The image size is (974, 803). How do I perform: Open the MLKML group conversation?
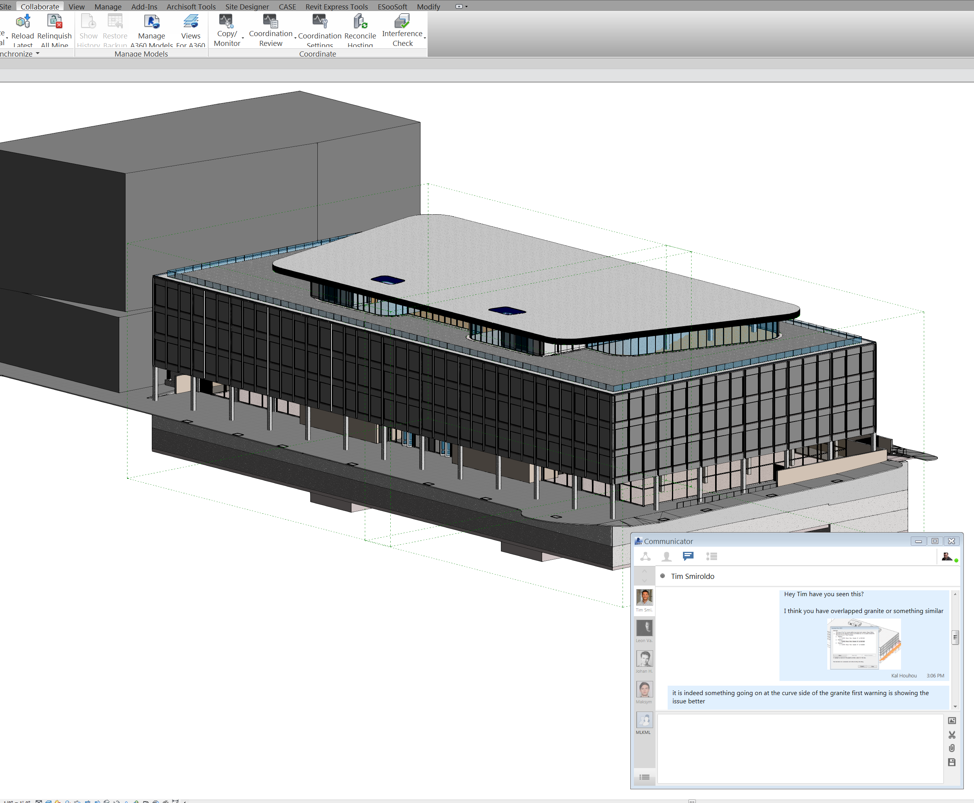(644, 721)
